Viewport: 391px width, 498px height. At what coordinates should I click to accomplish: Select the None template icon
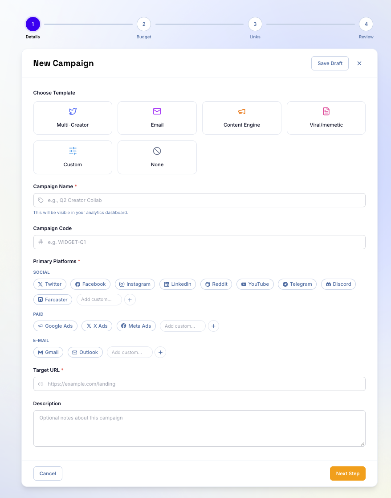pyautogui.click(x=157, y=151)
